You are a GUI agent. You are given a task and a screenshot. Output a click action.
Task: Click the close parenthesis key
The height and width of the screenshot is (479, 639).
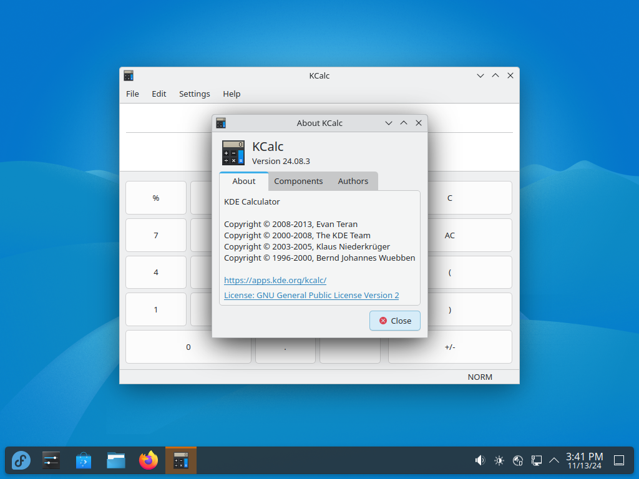point(470,310)
